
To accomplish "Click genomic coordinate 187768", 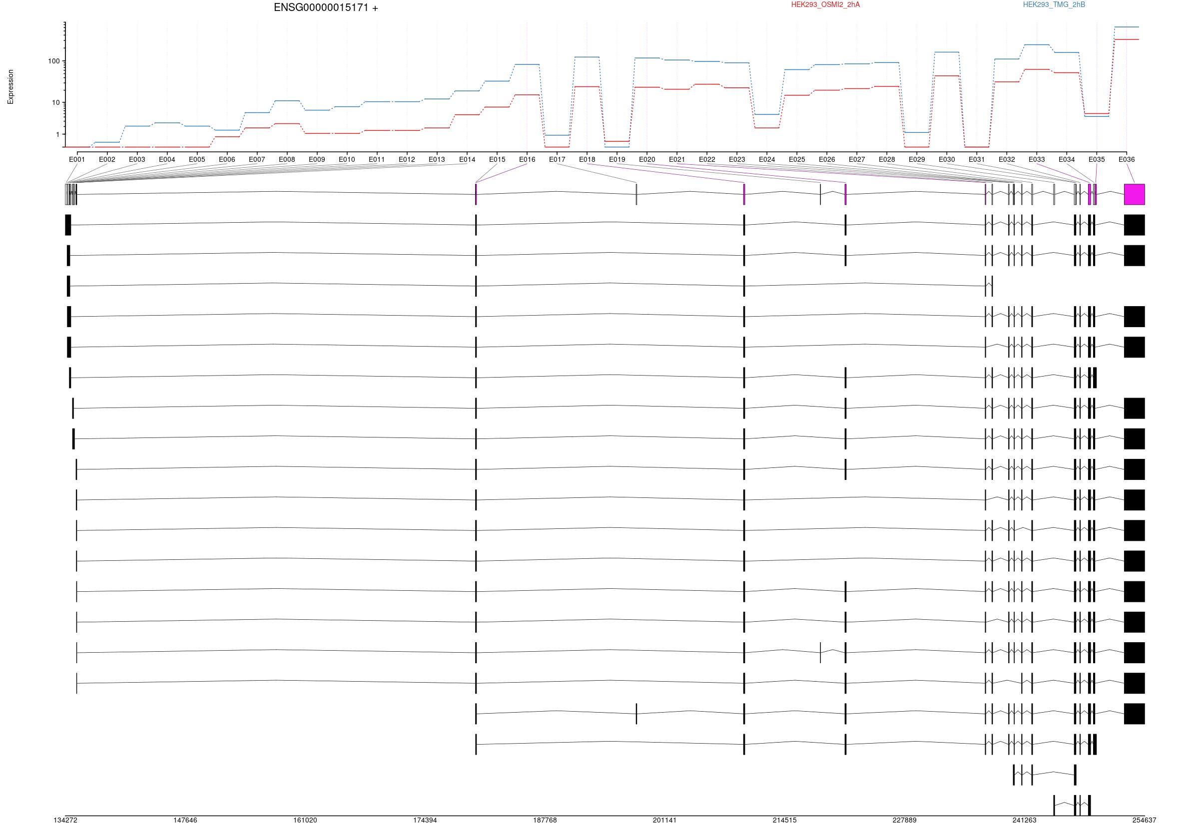I will 545,820.
